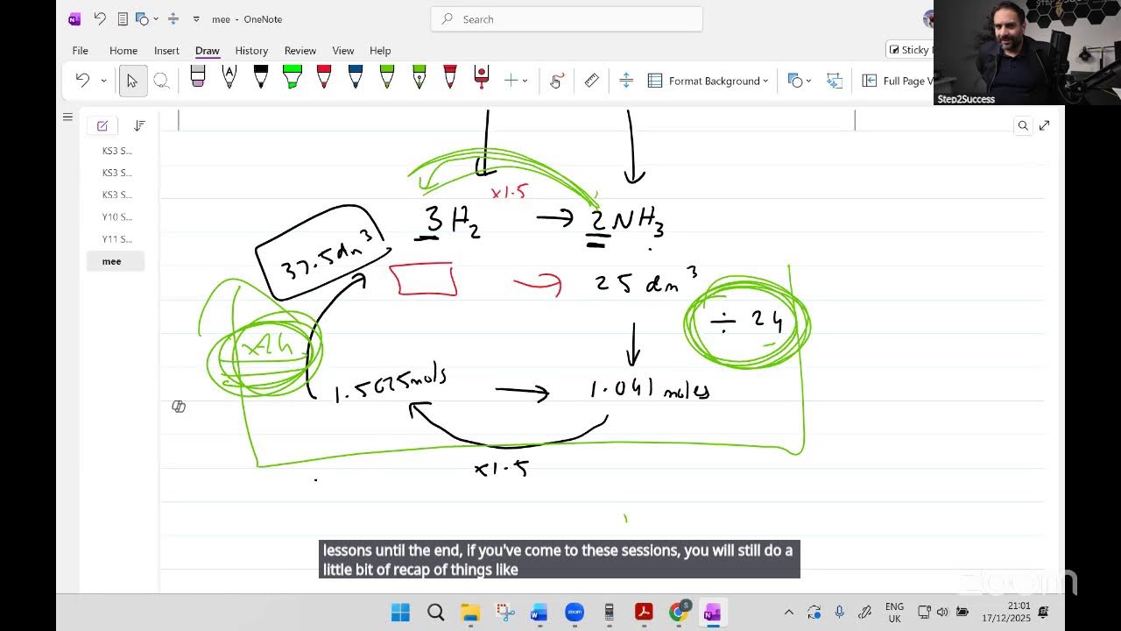This screenshot has width=1121, height=631.
Task: Show hidden system tray icons
Action: click(788, 612)
